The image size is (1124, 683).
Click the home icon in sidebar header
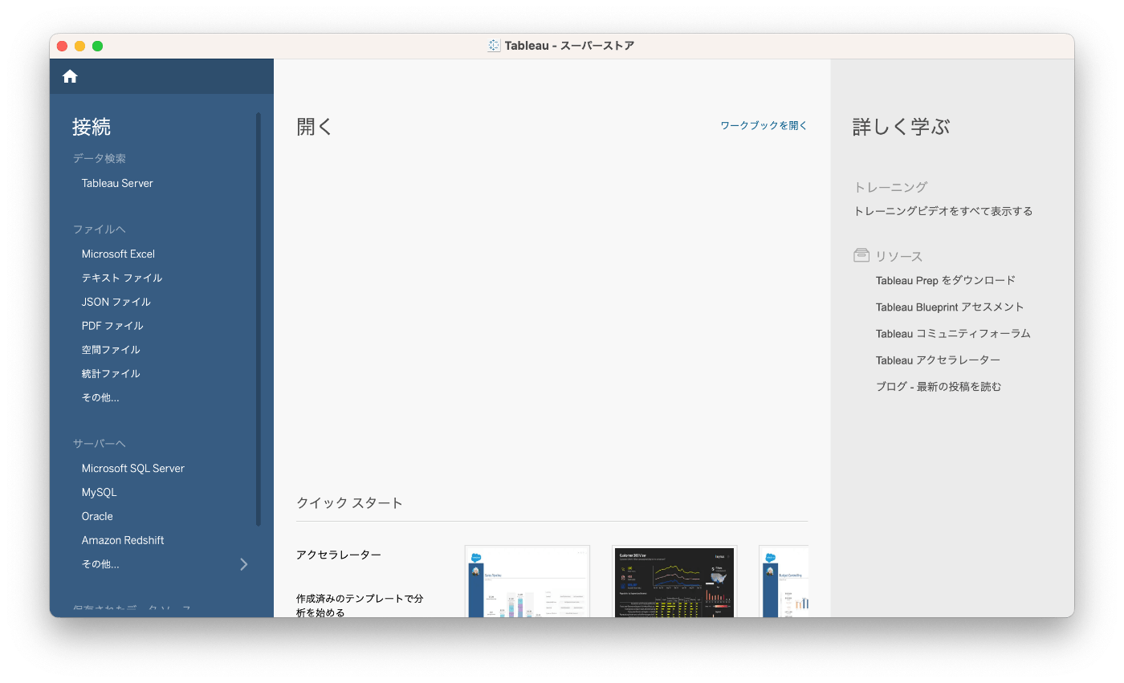tap(70, 76)
